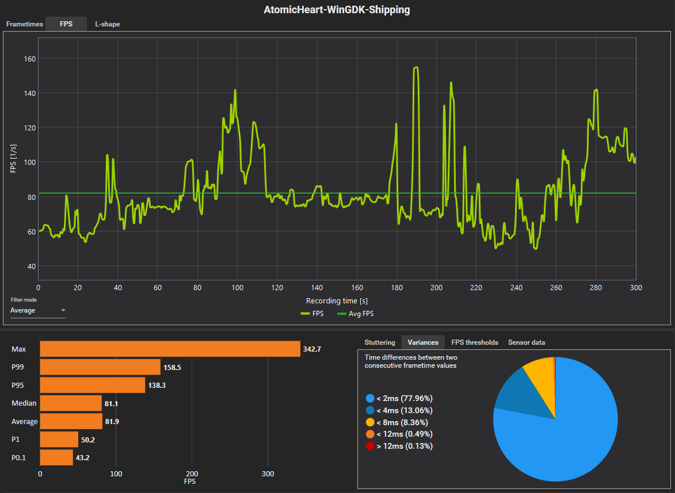675x493 pixels.
Task: Select the FPS chart tab
Action: coord(66,24)
